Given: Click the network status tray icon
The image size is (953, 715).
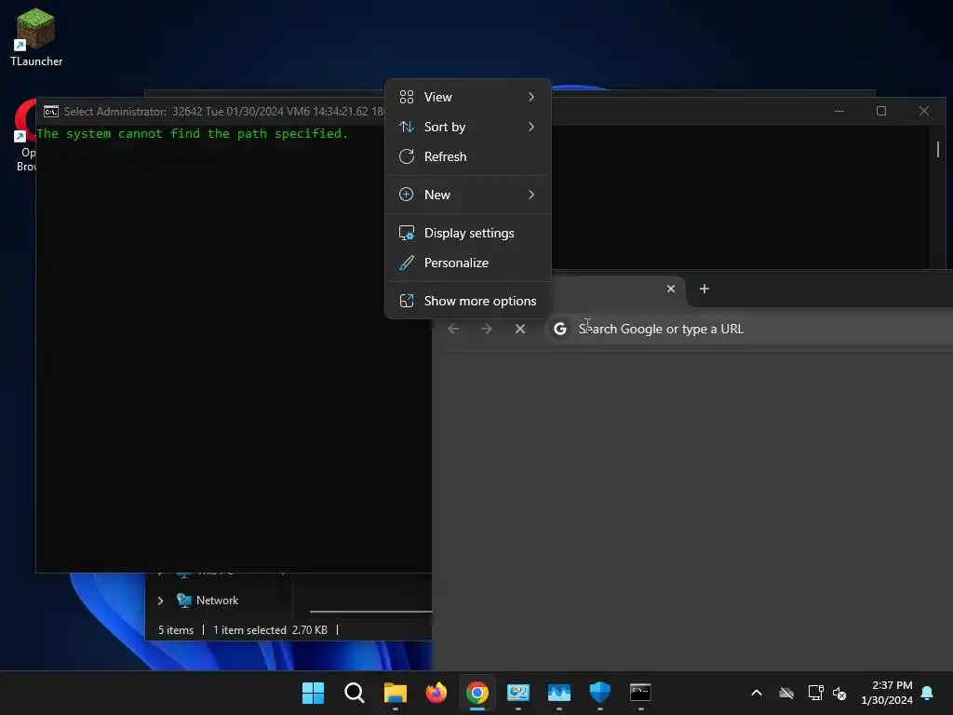Looking at the screenshot, I should (x=815, y=693).
